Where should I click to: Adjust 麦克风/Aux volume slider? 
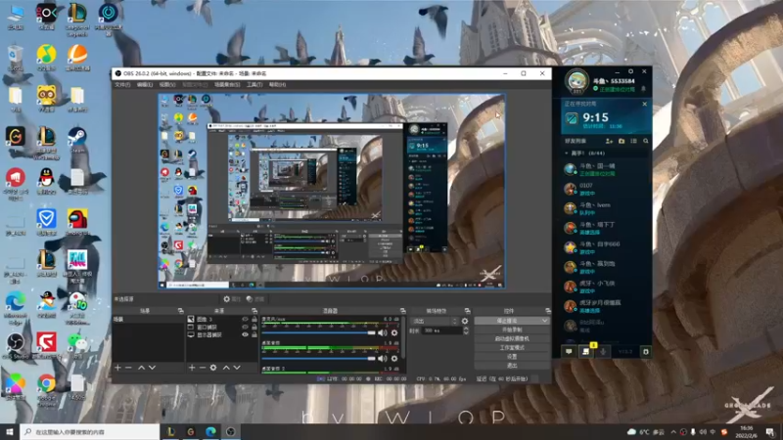click(319, 332)
